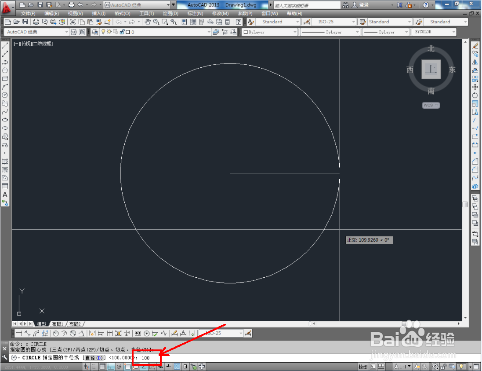
Task: Select the Line tool in the draw toolbar
Action: pyautogui.click(x=5, y=46)
